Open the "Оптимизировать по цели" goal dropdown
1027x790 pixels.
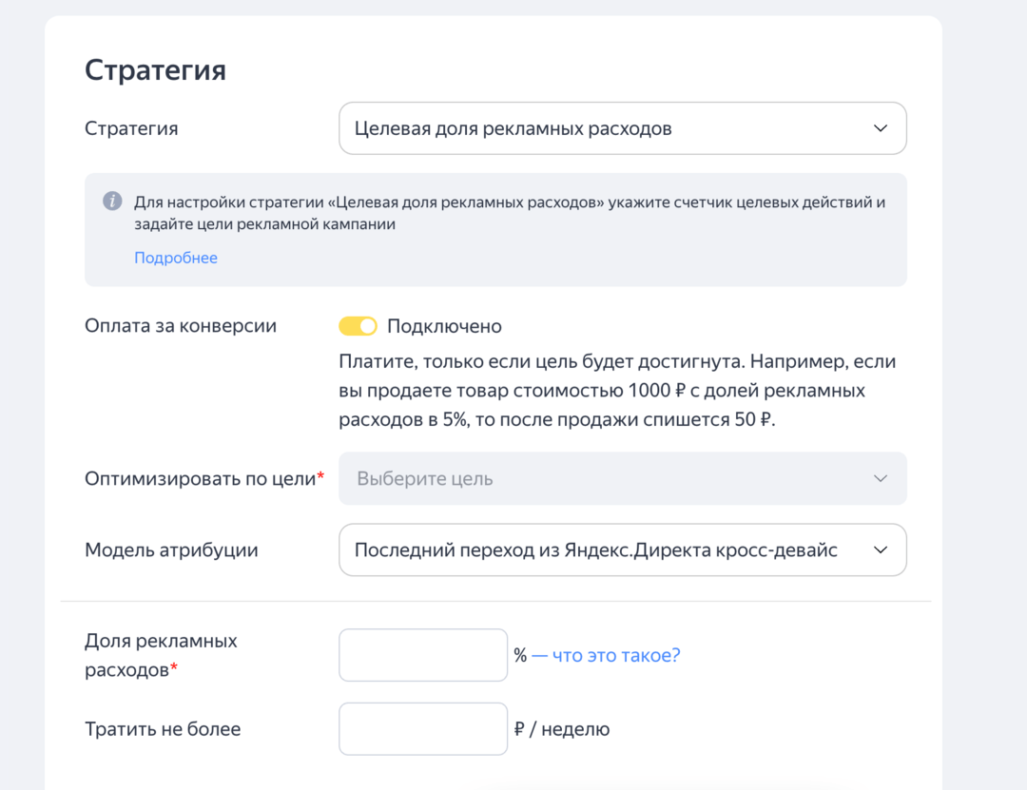tap(623, 478)
